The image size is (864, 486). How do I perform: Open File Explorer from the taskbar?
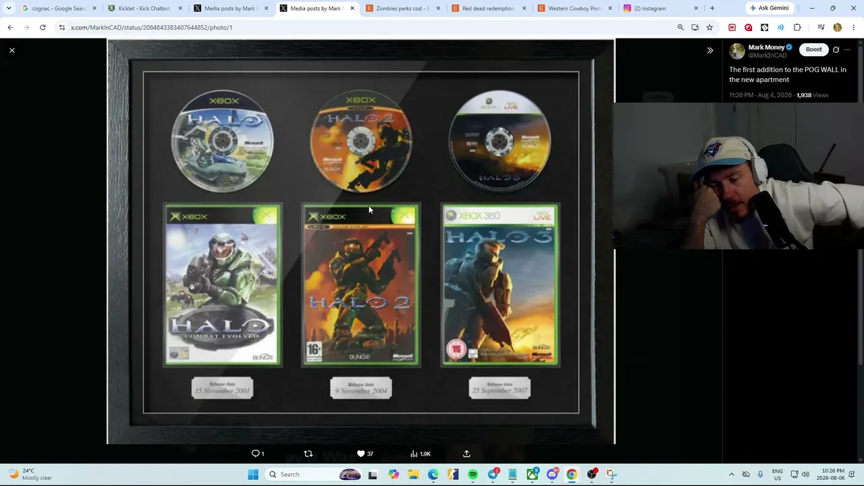(x=413, y=475)
